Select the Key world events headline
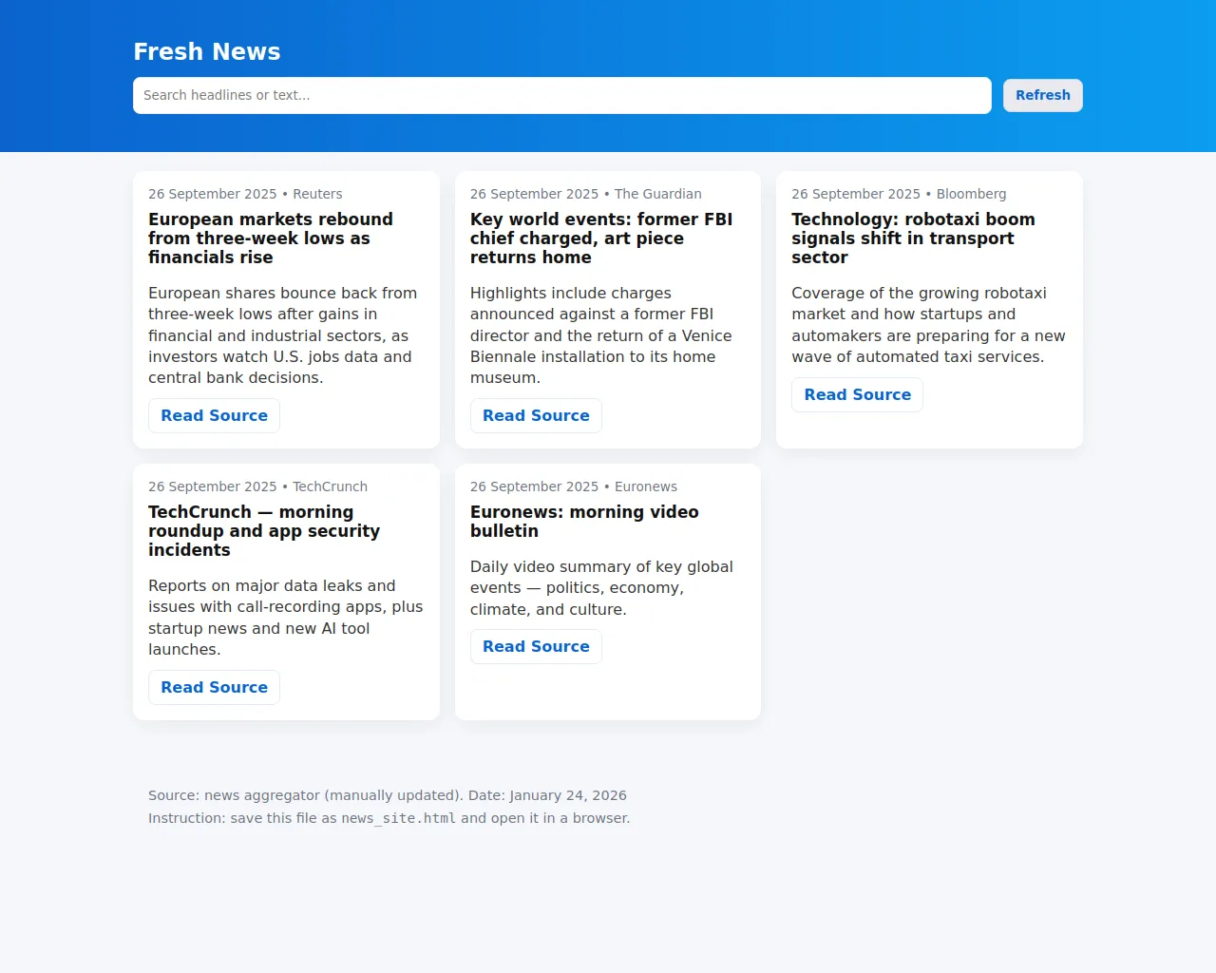This screenshot has height=973, width=1216. tap(601, 238)
